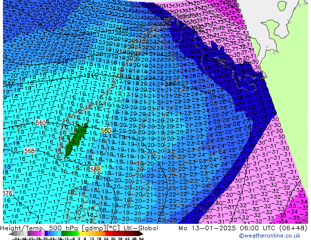Open the weatheronline.co.uk copyright link

[x=270, y=236]
